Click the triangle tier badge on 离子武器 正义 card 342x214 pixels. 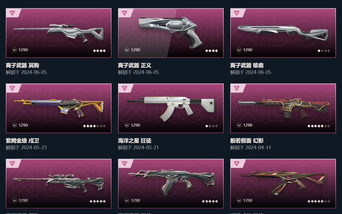(124, 13)
